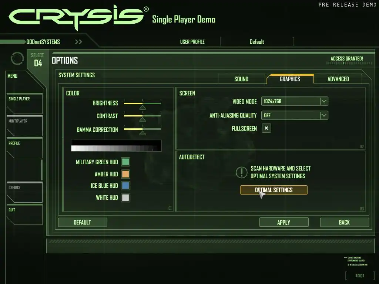The height and width of the screenshot is (284, 379).
Task: Select the Graphics tab
Action: [290, 79]
